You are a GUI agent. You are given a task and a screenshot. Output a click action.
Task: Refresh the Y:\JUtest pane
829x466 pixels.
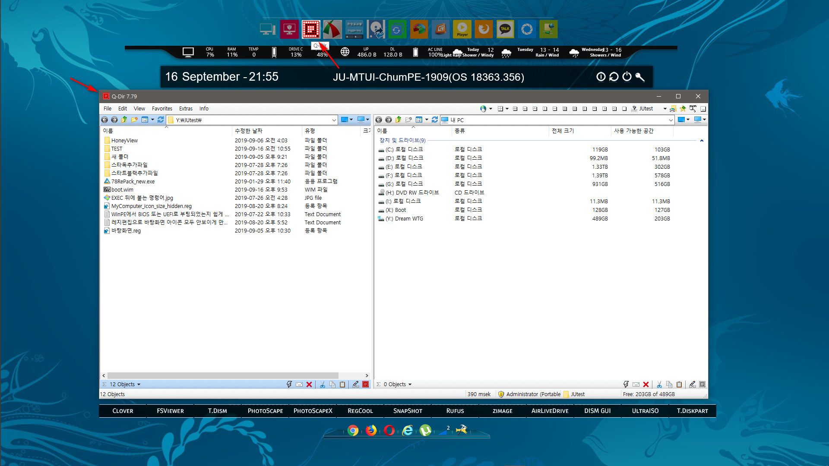click(x=161, y=120)
